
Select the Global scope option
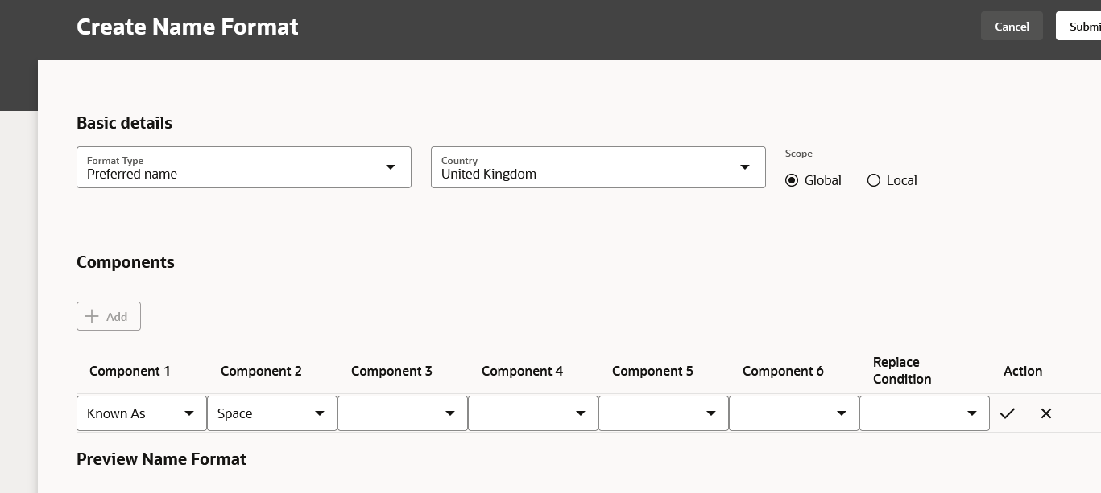tap(792, 180)
